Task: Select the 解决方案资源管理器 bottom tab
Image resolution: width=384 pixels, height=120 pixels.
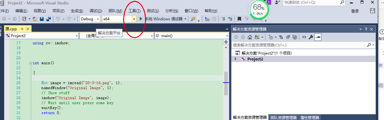Action: 250,118
